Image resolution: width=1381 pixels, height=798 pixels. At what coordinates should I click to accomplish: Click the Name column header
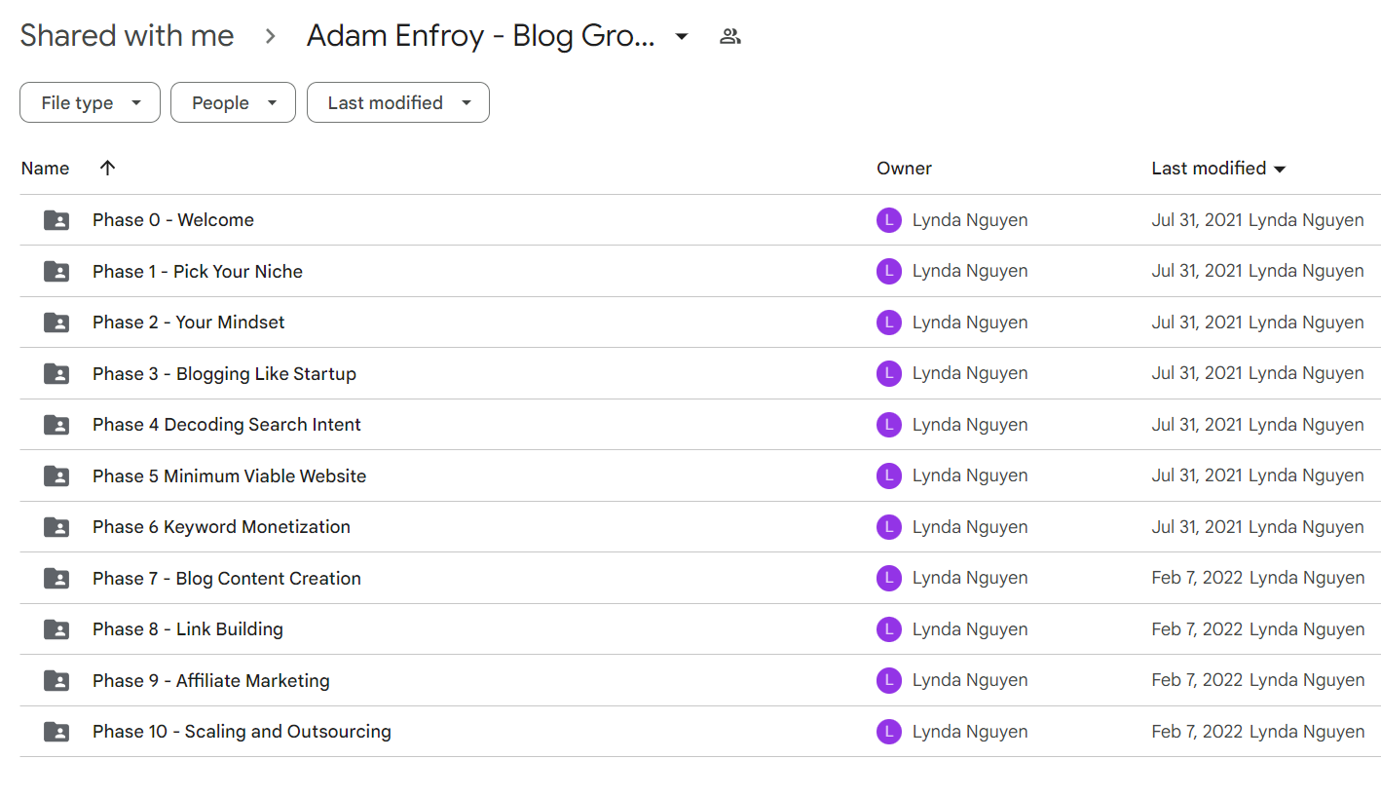pyautogui.click(x=45, y=168)
